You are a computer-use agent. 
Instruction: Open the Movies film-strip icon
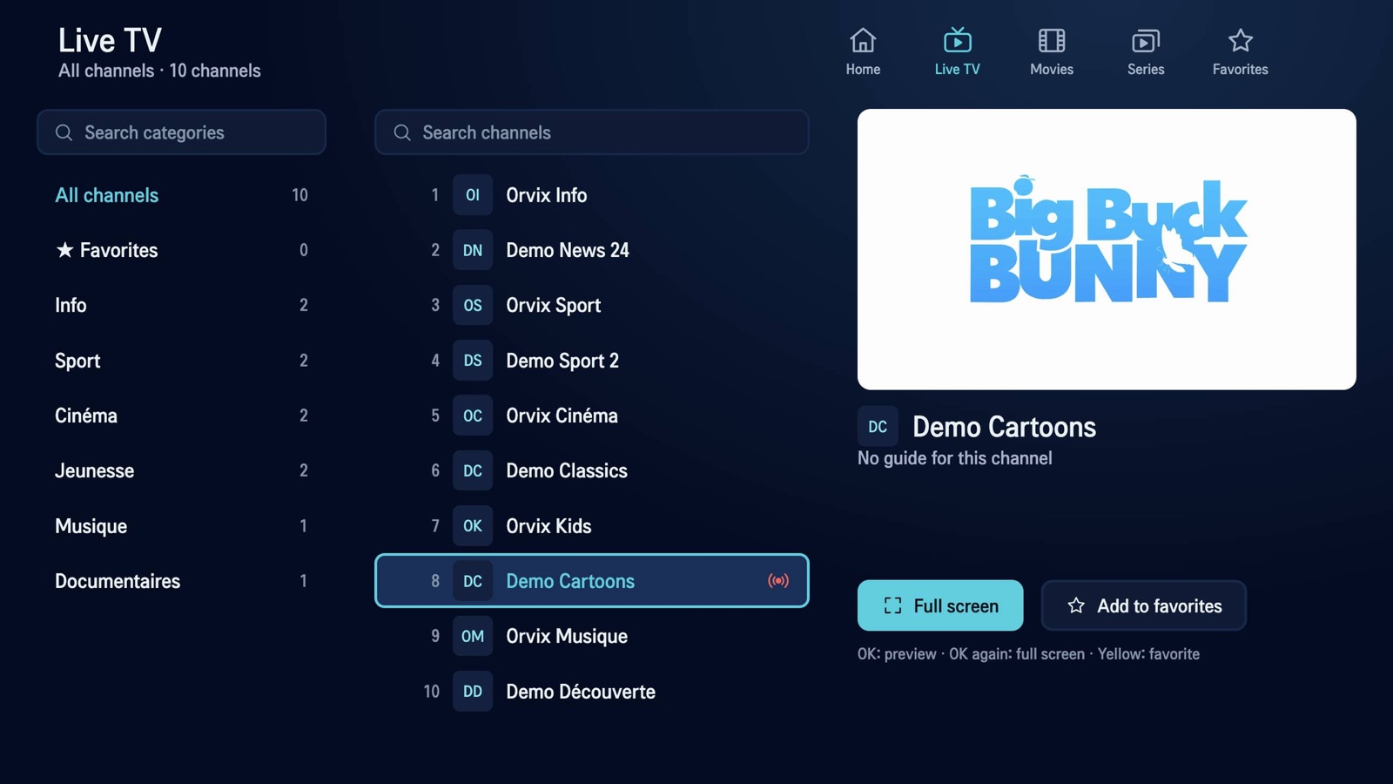click(1052, 41)
